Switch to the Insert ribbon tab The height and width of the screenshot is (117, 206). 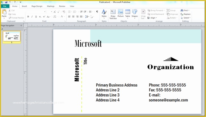[x=24, y=6]
